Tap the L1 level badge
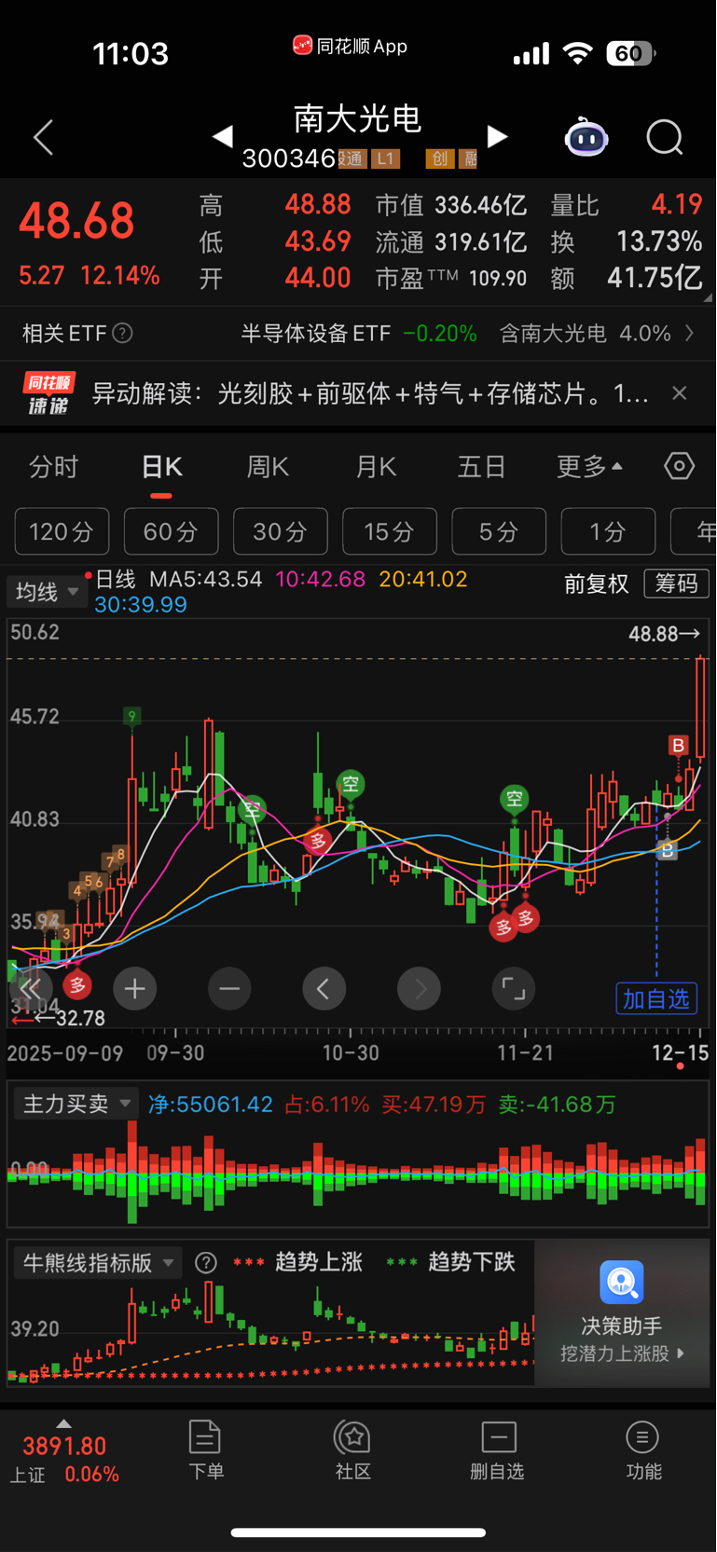Viewport: 717px width, 1552px height. pos(385,158)
